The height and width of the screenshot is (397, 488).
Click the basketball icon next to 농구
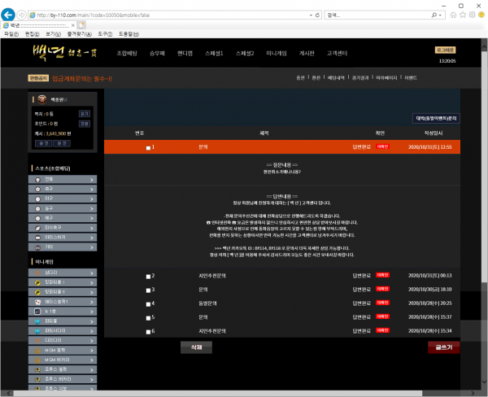coord(37,208)
